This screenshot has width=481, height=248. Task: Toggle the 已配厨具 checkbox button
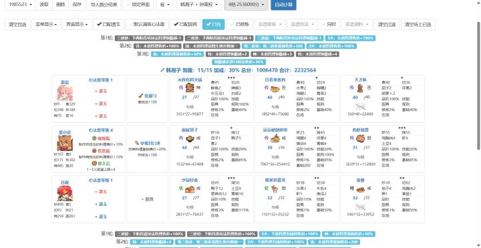pos(185,25)
